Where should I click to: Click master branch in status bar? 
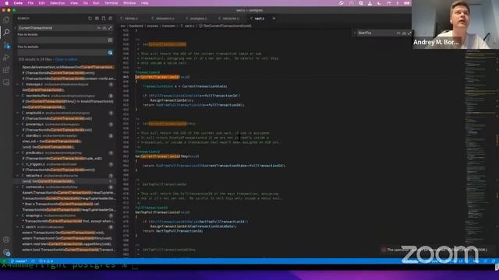[x=19, y=261]
